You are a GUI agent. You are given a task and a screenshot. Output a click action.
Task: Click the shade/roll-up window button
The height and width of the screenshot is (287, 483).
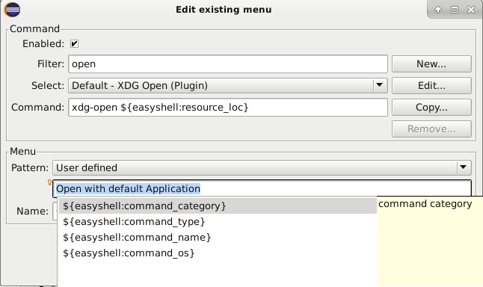(x=438, y=10)
